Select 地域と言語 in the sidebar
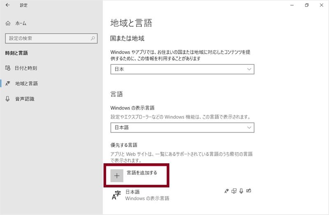Viewport: 329px width, 215px height. coord(26,83)
